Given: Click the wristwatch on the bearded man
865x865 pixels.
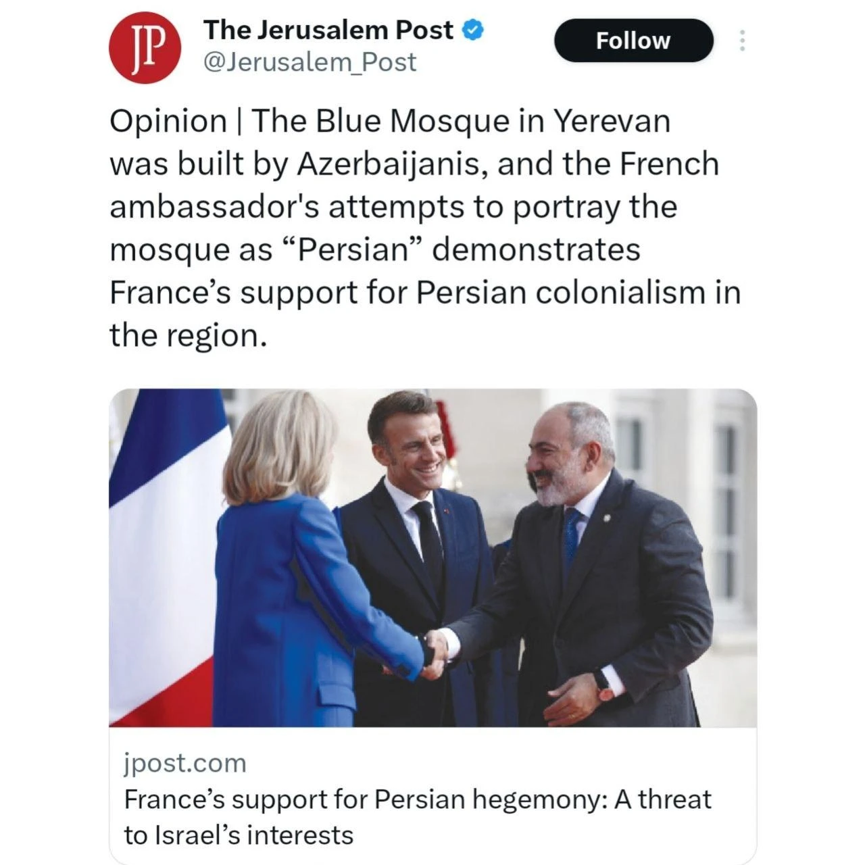Looking at the screenshot, I should click(603, 683).
